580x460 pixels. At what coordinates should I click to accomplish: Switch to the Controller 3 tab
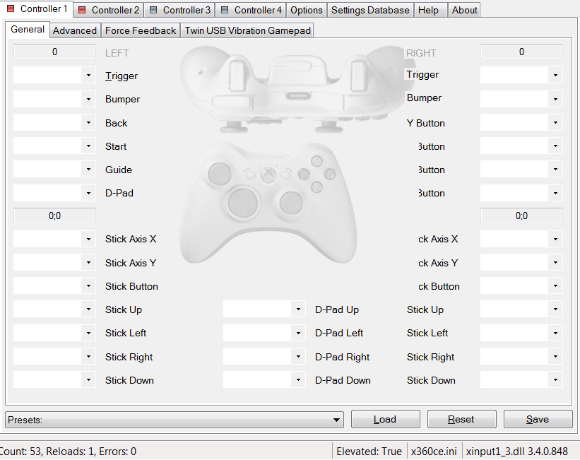[x=179, y=10]
